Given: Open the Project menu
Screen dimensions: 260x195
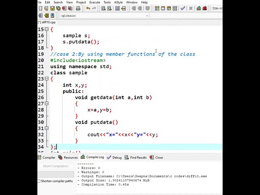Looking at the screenshot, I should coord(81,2).
